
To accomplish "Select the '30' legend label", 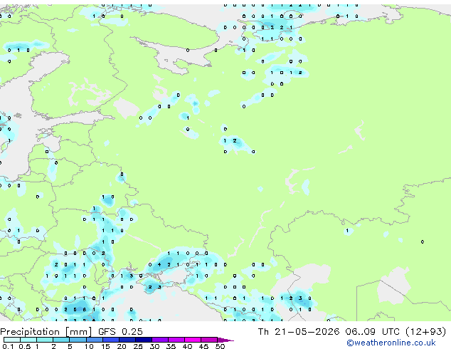I will [x=154, y=346].
